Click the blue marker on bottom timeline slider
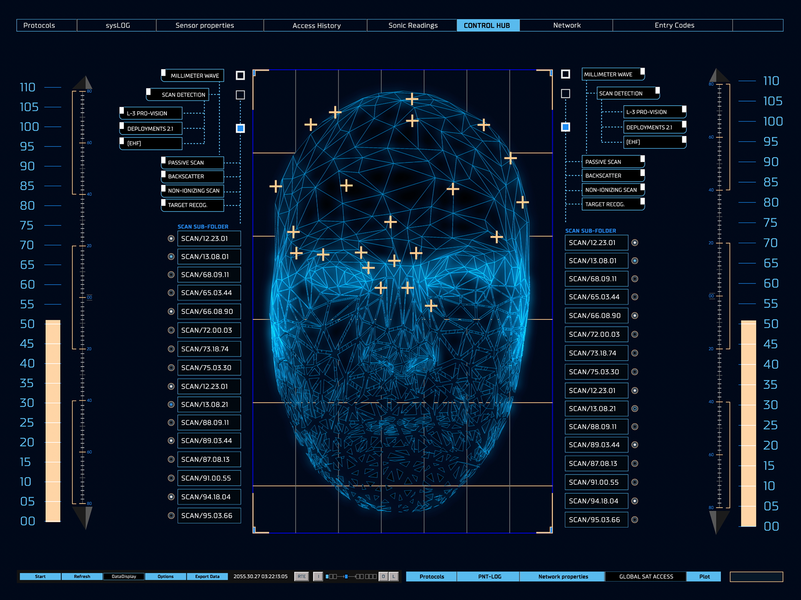Viewport: 801px width, 600px height. (346, 577)
